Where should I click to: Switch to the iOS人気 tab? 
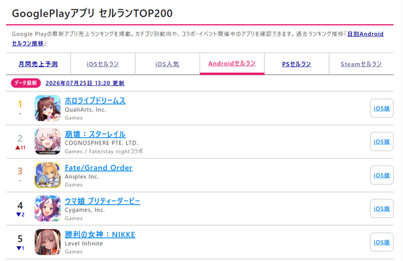(x=167, y=64)
